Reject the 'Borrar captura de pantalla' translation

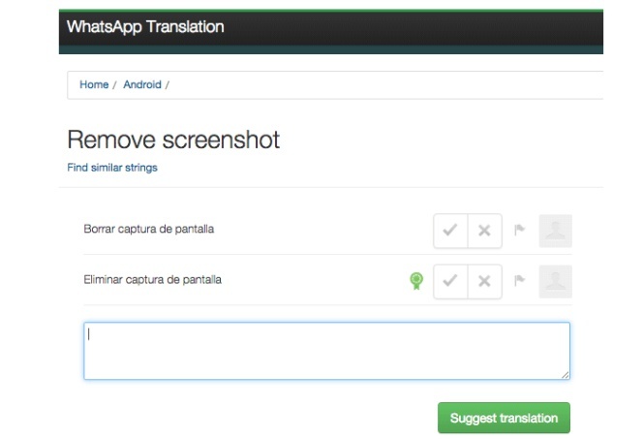(x=484, y=231)
